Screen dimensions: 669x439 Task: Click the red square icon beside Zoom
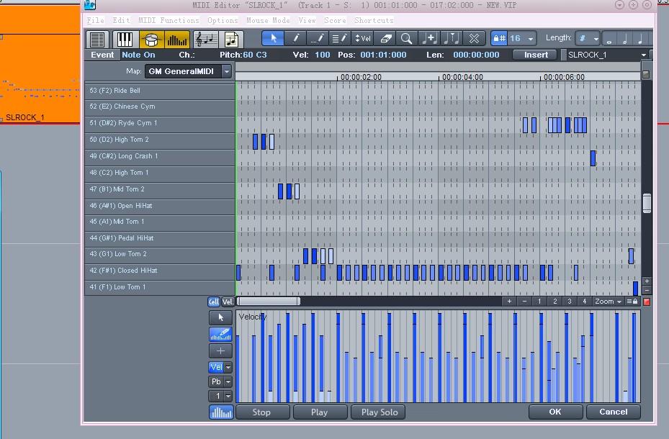point(647,302)
